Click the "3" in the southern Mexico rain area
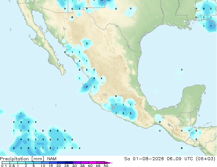 [123, 113]
